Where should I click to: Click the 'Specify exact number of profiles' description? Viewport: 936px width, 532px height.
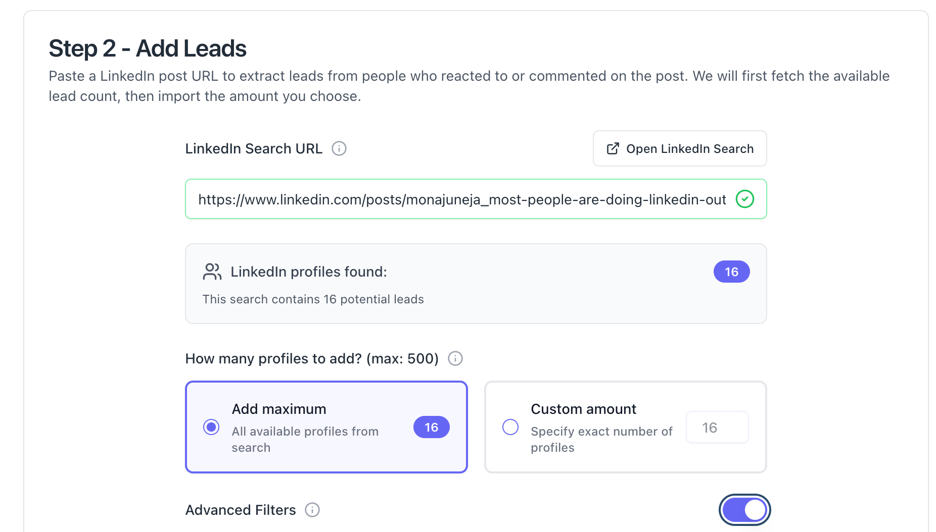click(601, 439)
